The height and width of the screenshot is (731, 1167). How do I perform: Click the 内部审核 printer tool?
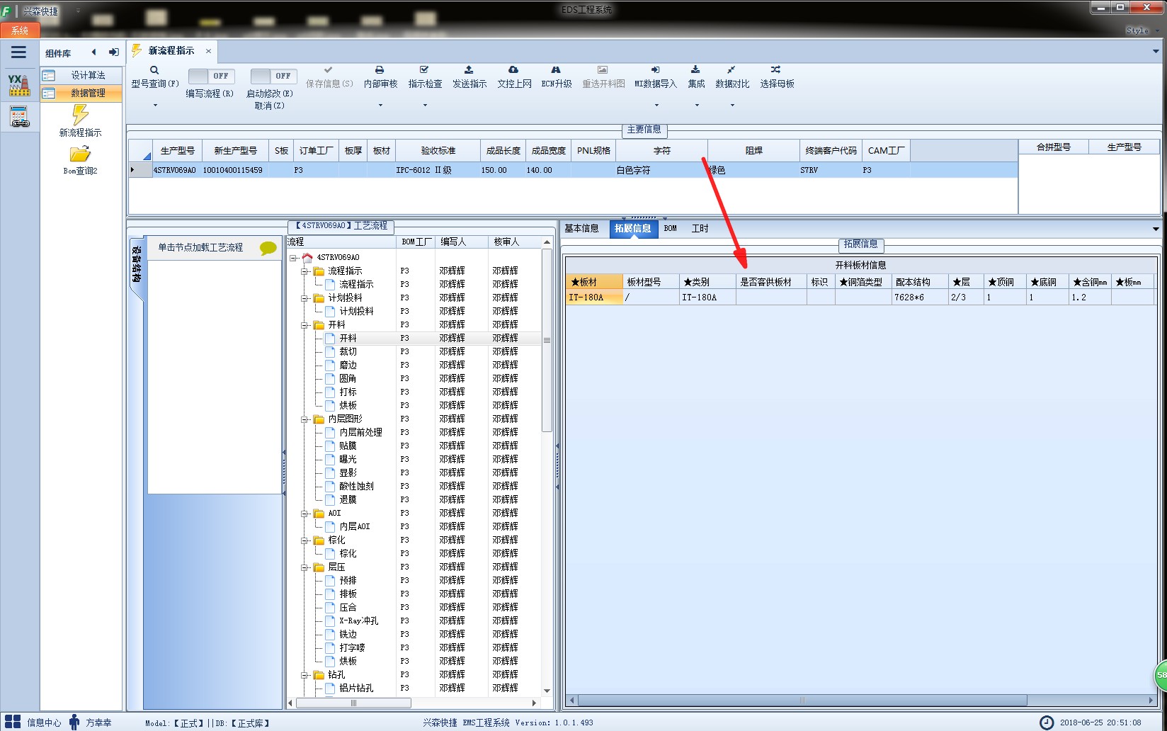(x=380, y=77)
